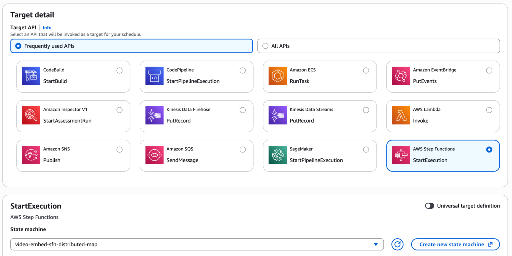Click the Amazon ECS hexagon icon

pos(277,76)
